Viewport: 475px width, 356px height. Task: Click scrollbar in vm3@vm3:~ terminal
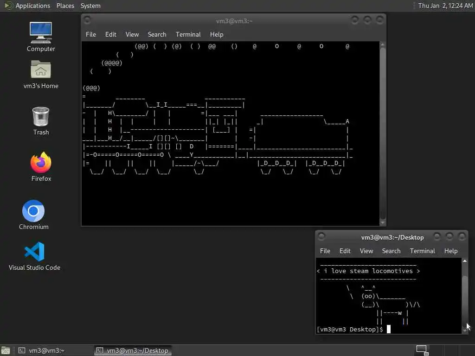(x=383, y=133)
